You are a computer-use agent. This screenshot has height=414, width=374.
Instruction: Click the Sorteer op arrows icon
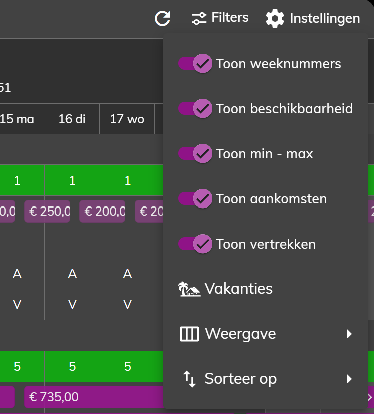pos(189,379)
